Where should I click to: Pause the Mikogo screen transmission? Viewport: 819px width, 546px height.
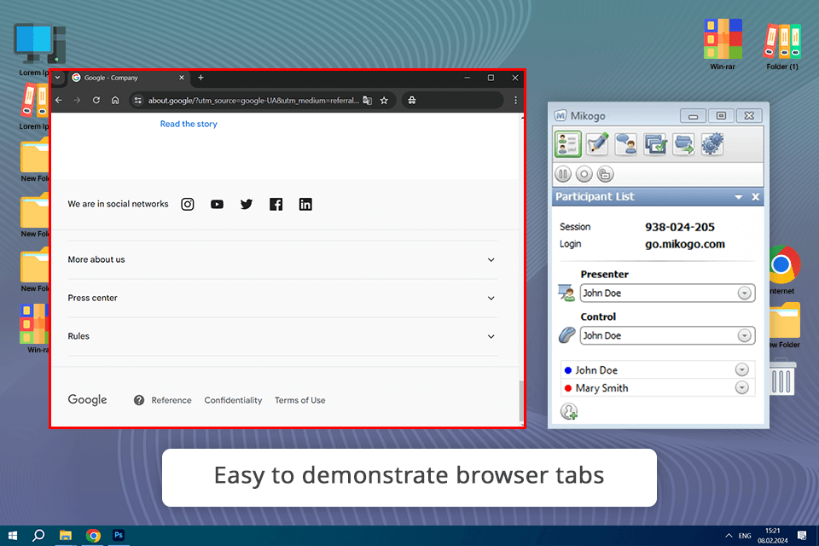(x=563, y=174)
